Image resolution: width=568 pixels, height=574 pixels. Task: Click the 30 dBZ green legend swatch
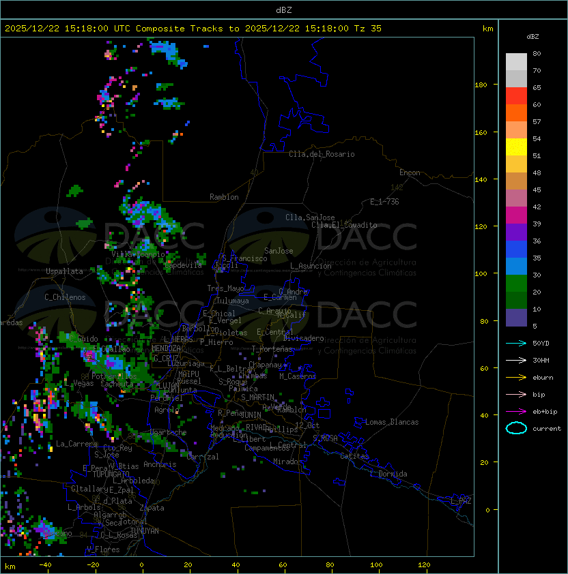(516, 283)
